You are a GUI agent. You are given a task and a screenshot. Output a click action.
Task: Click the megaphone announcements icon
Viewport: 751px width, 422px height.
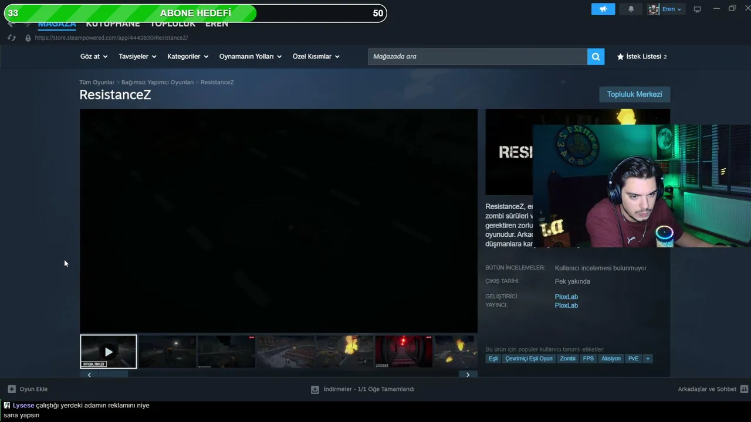603,9
